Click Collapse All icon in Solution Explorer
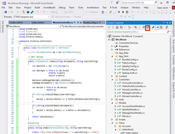 coord(143,27)
